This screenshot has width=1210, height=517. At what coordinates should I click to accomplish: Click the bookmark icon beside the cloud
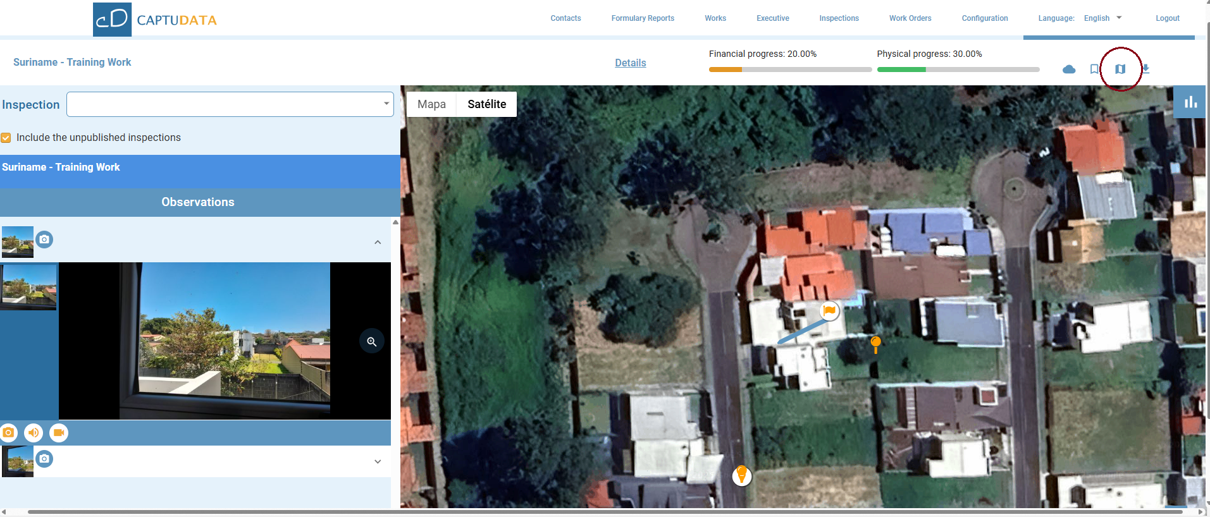tap(1094, 69)
